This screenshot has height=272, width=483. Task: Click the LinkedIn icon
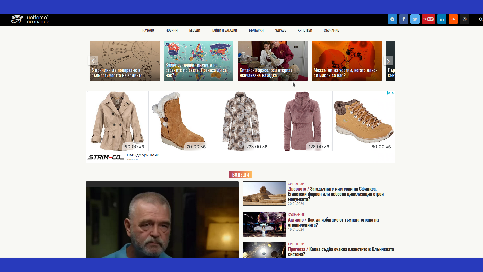tap(442, 19)
